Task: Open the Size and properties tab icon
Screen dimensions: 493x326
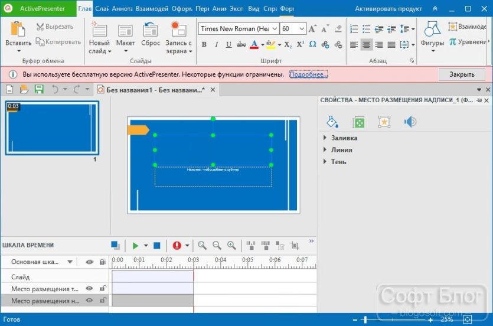Action: [358, 122]
